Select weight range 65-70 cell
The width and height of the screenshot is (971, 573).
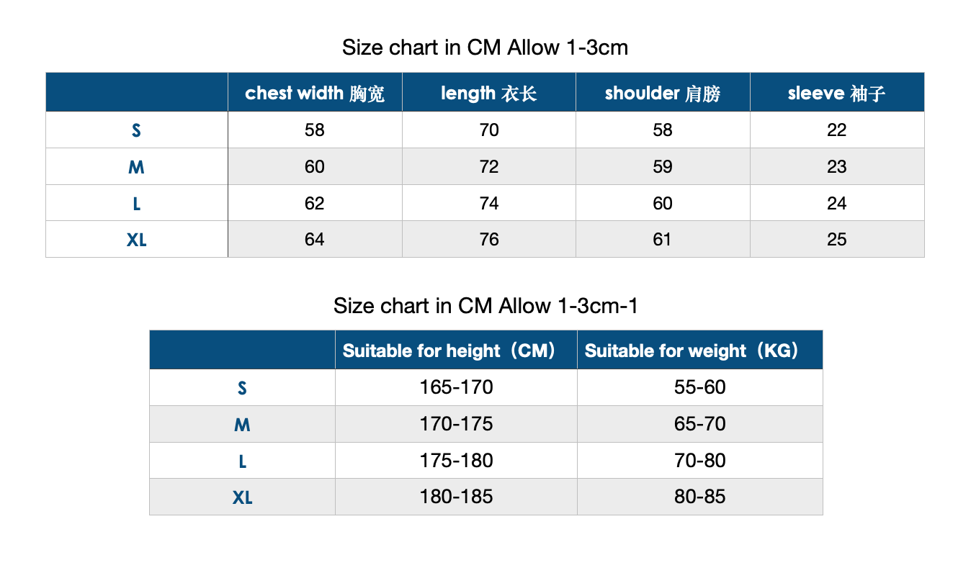(700, 424)
